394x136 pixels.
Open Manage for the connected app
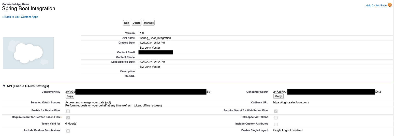point(149,23)
